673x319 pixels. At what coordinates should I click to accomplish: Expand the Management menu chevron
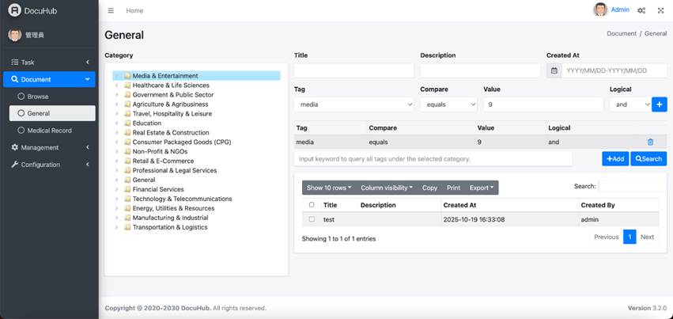pyautogui.click(x=87, y=147)
